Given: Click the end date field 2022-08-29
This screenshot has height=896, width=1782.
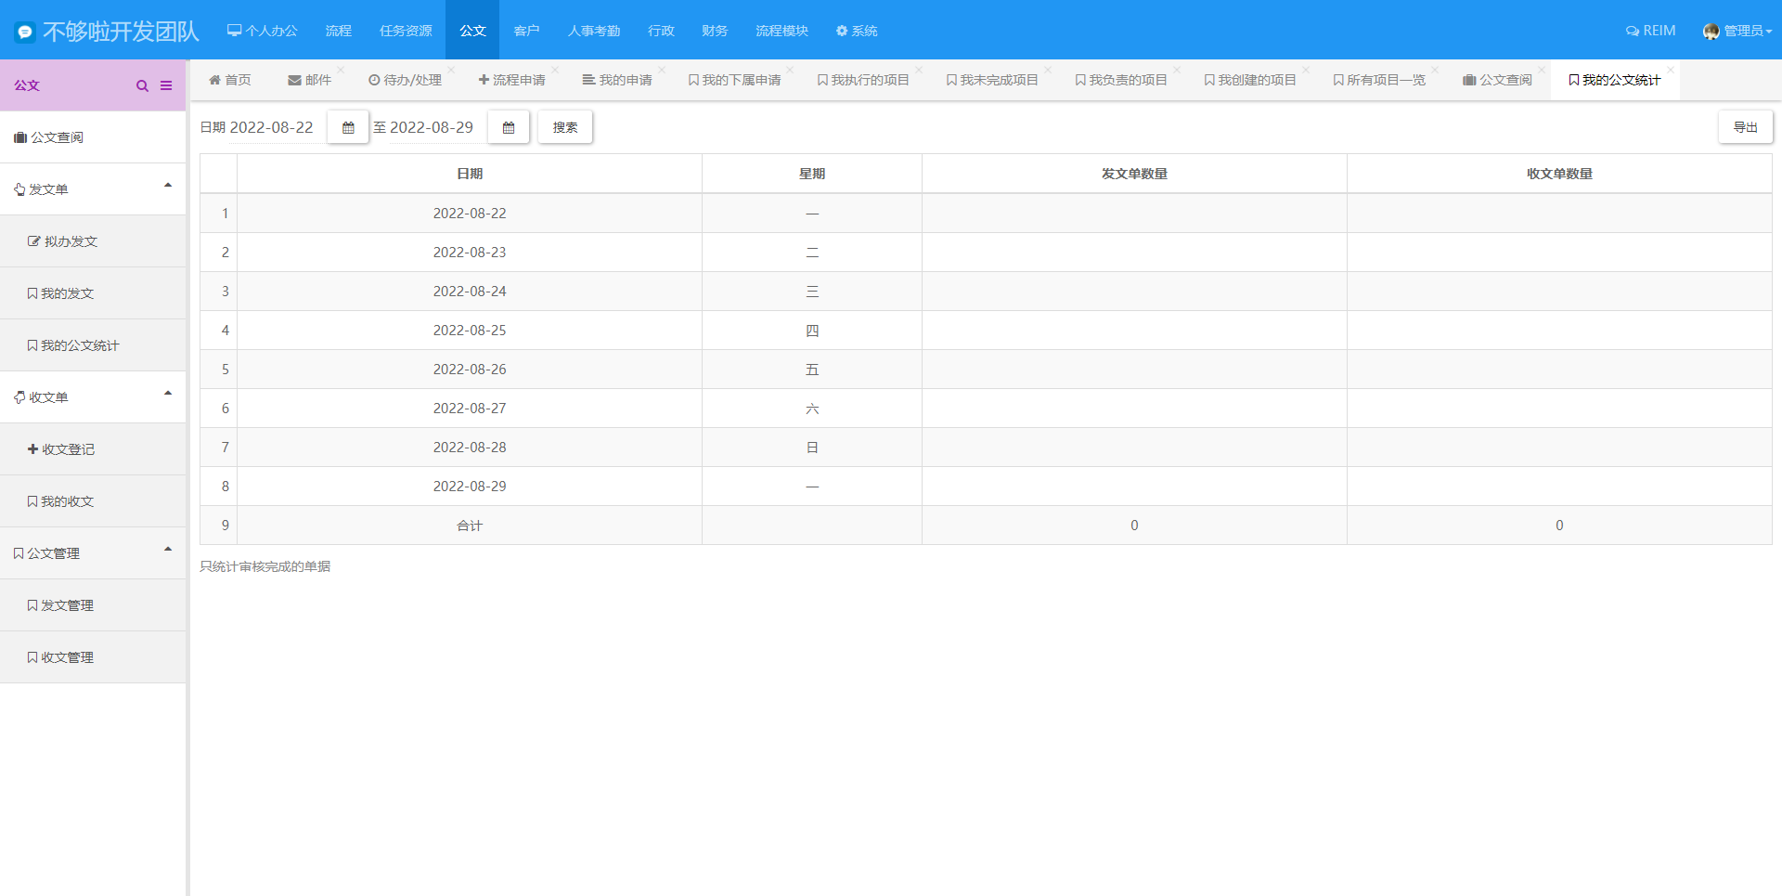Looking at the screenshot, I should click(436, 127).
